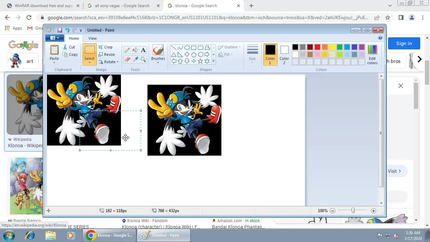Close the Google image preview panel

tap(400, 86)
